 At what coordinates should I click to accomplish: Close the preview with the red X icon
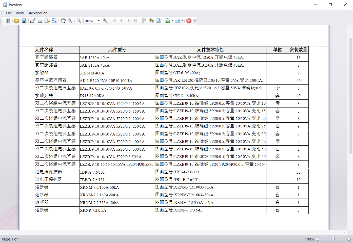pos(189,21)
